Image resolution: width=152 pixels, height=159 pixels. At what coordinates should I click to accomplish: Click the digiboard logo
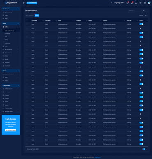pos(11,3)
